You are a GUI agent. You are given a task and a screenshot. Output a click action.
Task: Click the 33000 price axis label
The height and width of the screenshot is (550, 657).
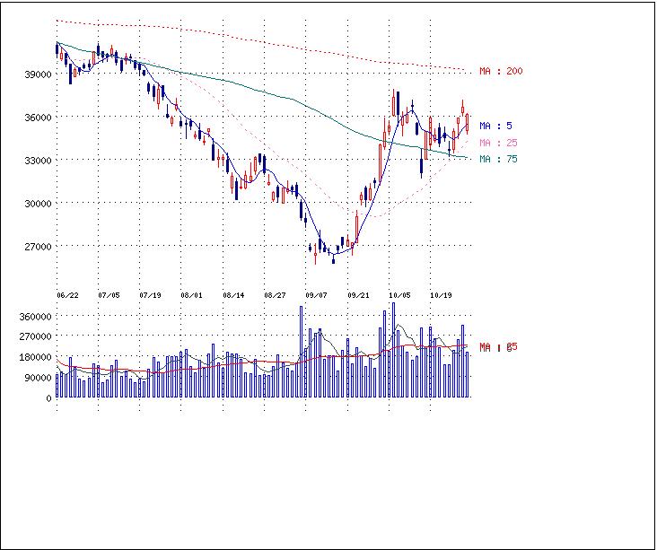click(x=37, y=161)
